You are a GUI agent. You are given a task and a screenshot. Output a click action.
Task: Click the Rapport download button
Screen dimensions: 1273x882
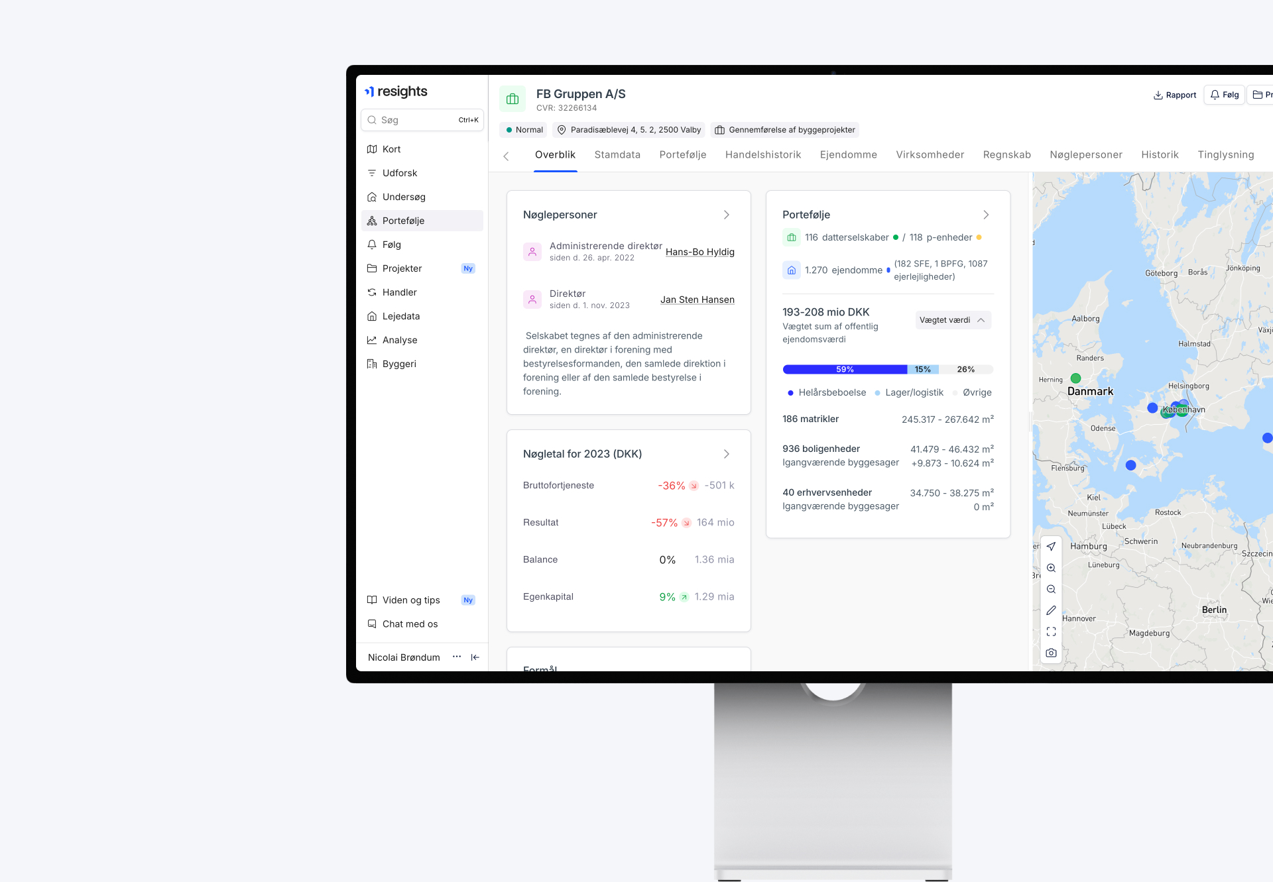(1175, 95)
